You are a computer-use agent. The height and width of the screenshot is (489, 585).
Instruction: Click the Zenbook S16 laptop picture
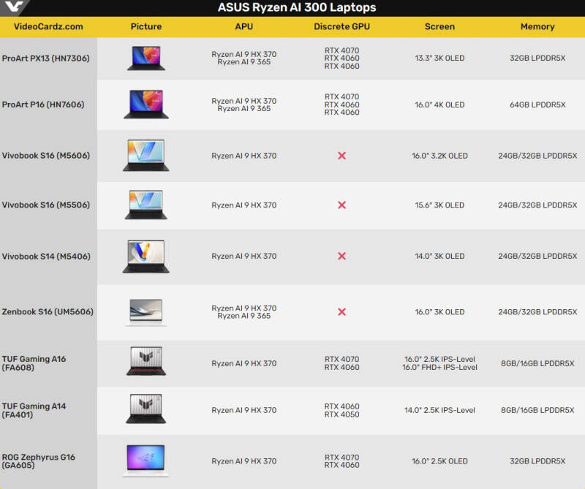(x=146, y=312)
